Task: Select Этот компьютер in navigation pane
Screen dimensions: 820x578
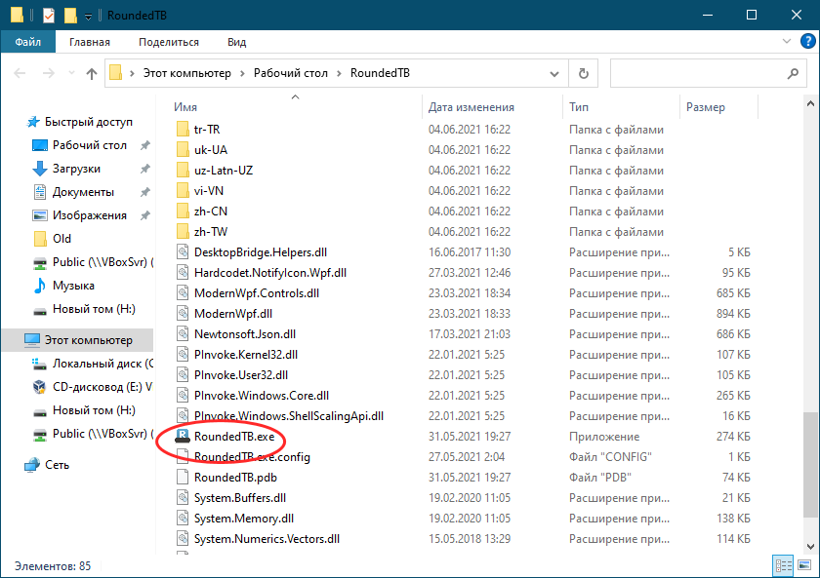Action: pos(77,340)
